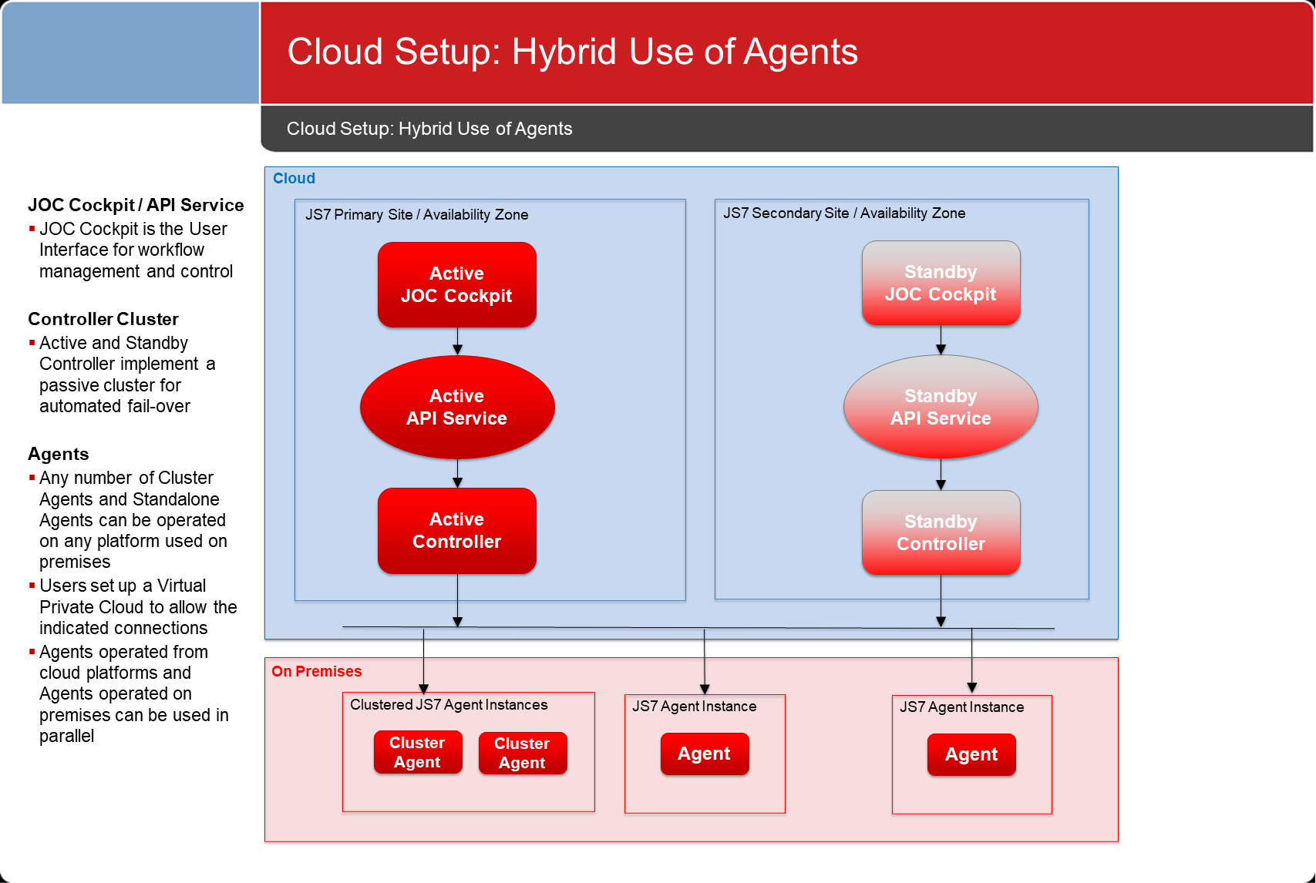The width and height of the screenshot is (1316, 883).
Task: Click the 'Clustered JS7 Agent Instances' label
Action: 449,704
